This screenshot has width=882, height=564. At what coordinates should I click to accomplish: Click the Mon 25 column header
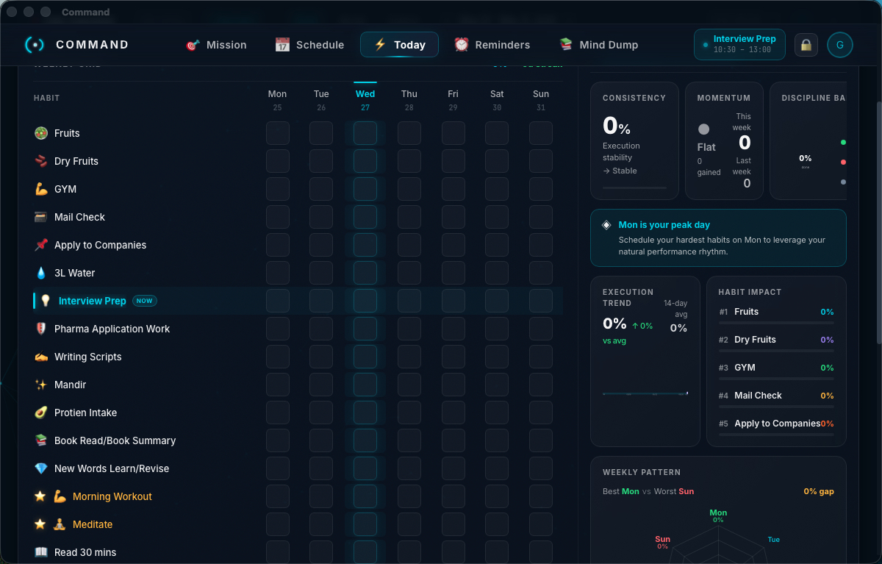tap(278, 100)
